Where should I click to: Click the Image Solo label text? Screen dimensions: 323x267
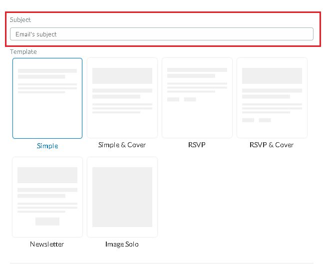pos(122,245)
